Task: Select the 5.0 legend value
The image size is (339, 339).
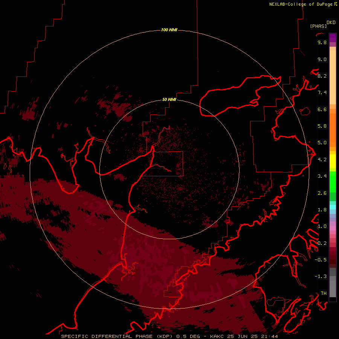Action: pyautogui.click(x=322, y=143)
